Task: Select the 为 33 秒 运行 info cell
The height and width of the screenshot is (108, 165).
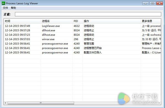Action: pos(151,39)
